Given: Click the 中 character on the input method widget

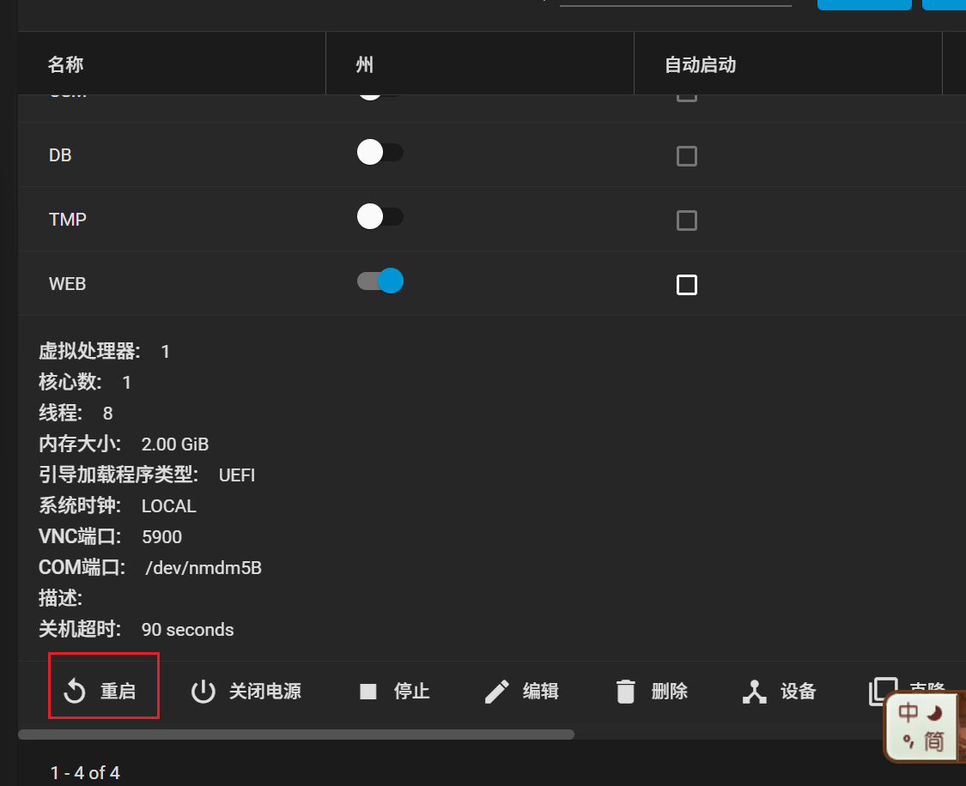Looking at the screenshot, I should [908, 712].
